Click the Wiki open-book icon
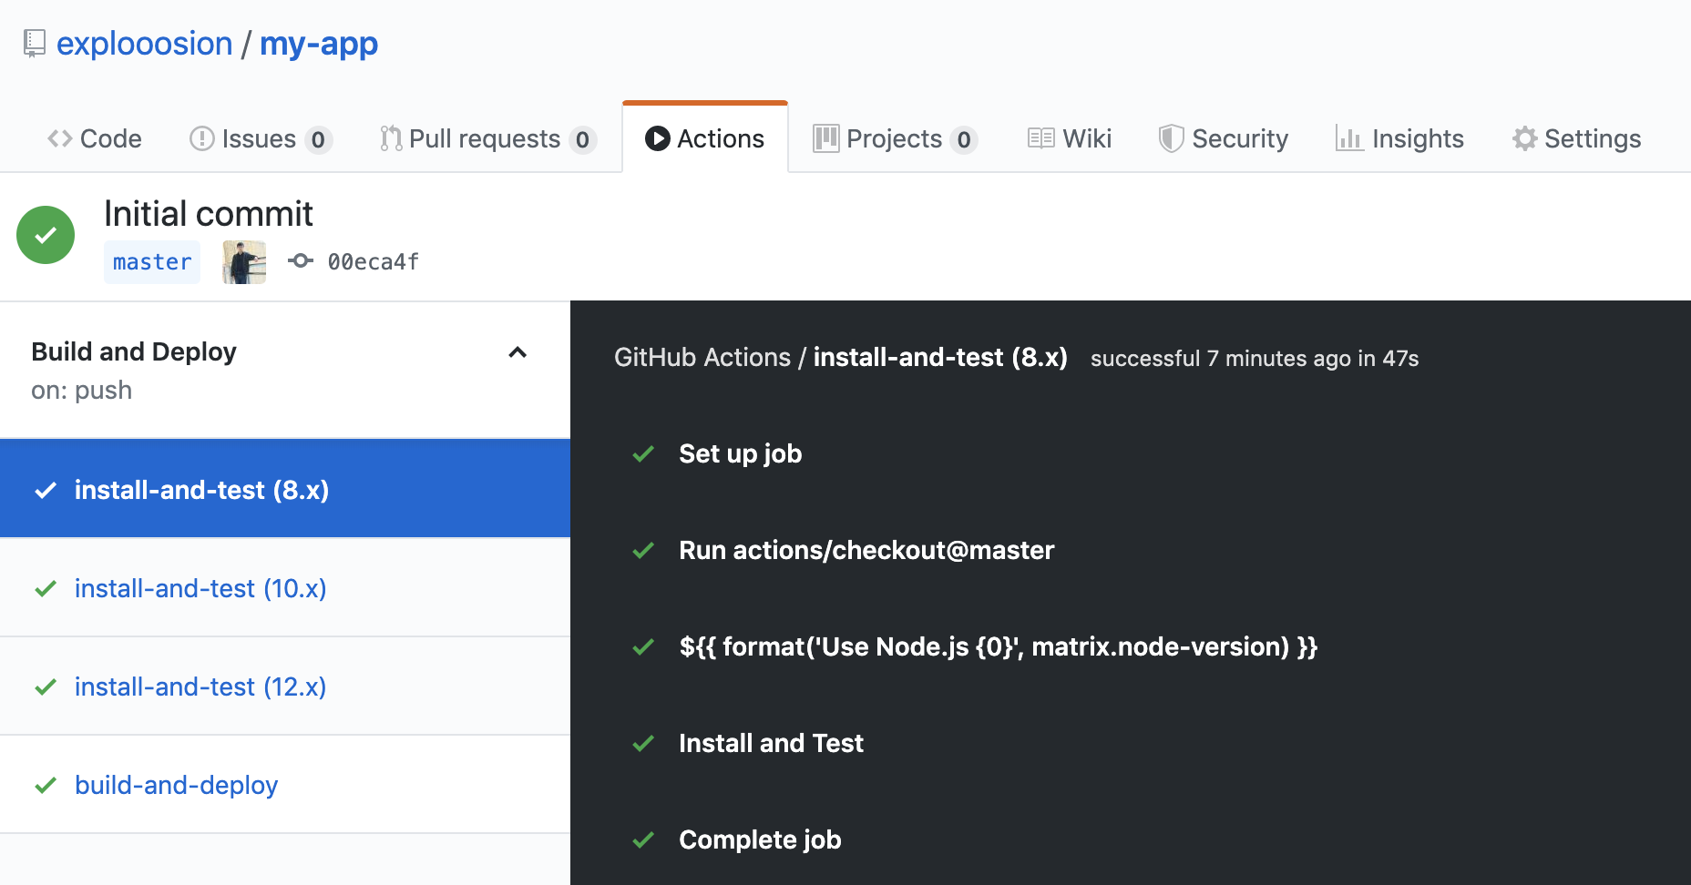The height and width of the screenshot is (885, 1691). click(x=1040, y=138)
